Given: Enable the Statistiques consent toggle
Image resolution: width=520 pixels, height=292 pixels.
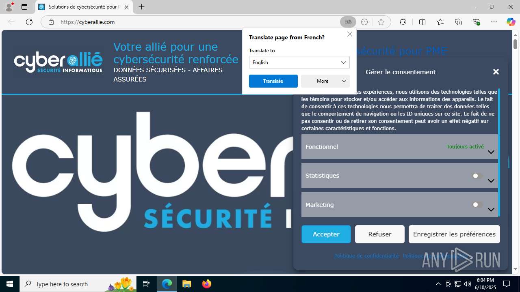Looking at the screenshot, I should point(478,176).
